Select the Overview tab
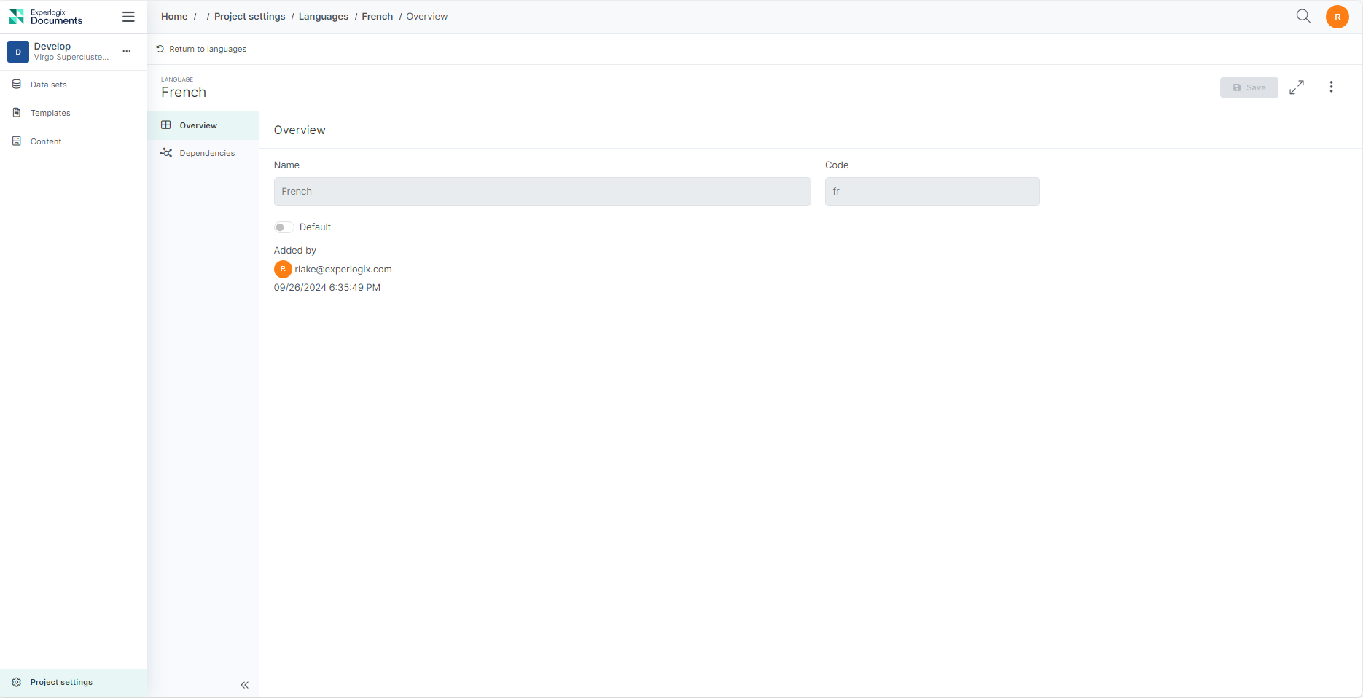 (198, 125)
